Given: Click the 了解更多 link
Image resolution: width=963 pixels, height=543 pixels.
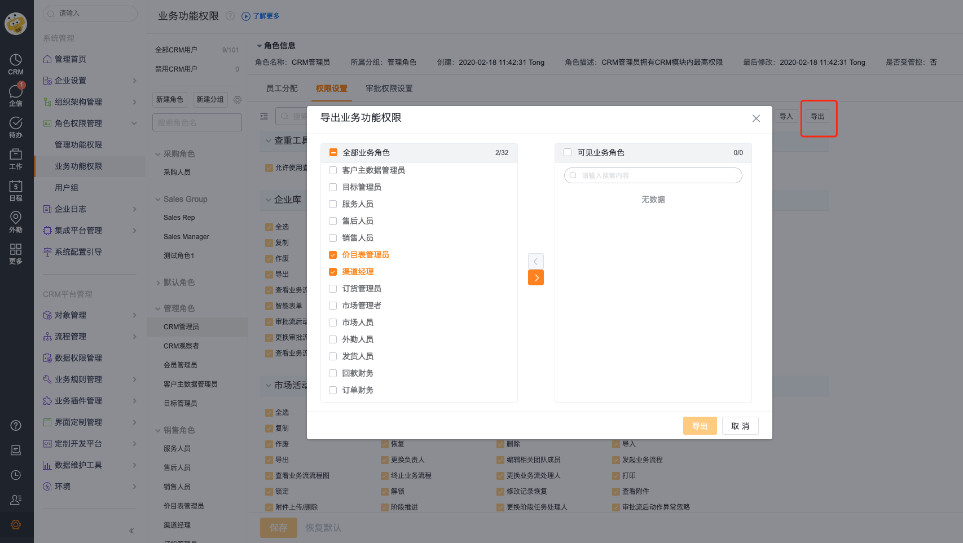Looking at the screenshot, I should point(265,16).
